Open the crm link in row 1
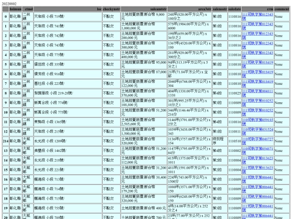 (x=257, y=26)
